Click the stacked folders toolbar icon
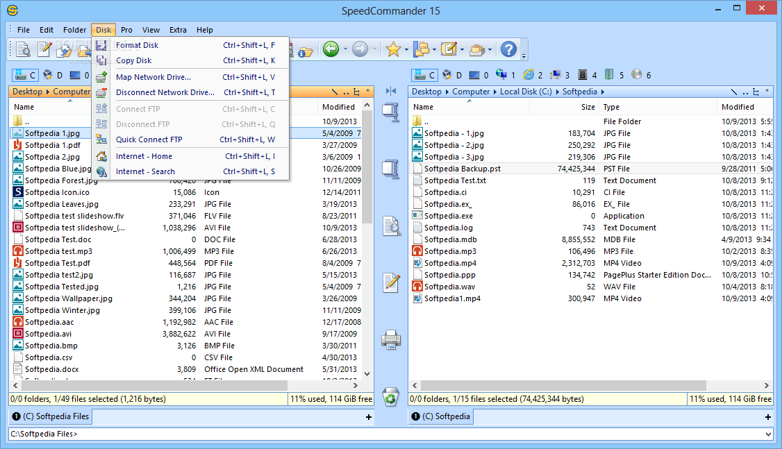 tap(477, 49)
